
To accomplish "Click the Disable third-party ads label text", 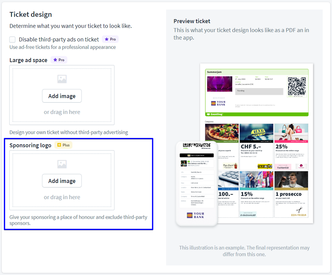I will (x=59, y=40).
